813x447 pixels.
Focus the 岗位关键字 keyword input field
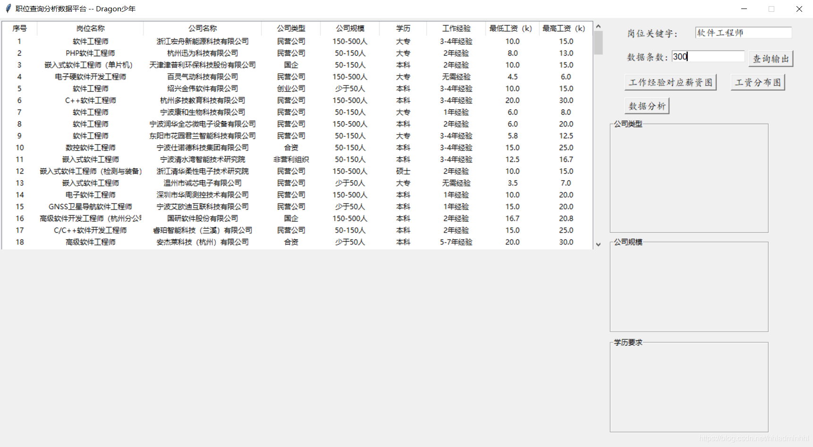[x=743, y=33]
